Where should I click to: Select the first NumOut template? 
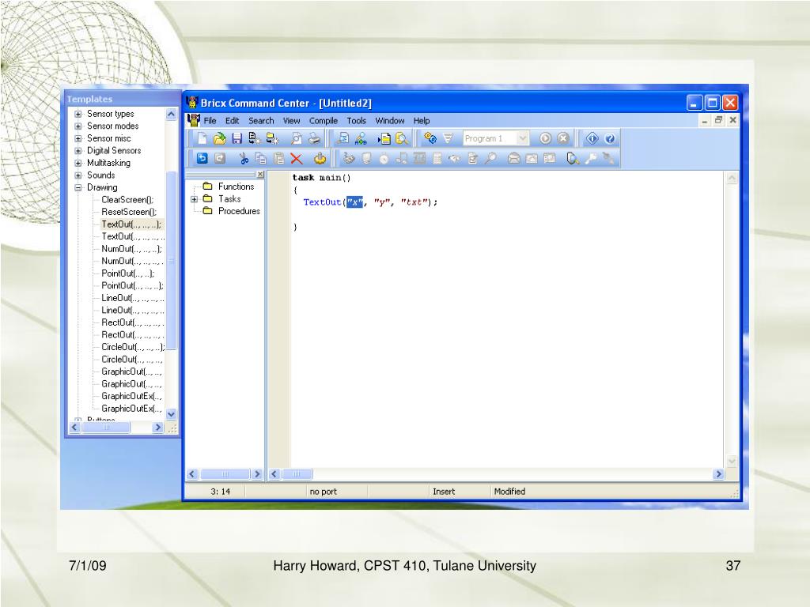pos(131,249)
